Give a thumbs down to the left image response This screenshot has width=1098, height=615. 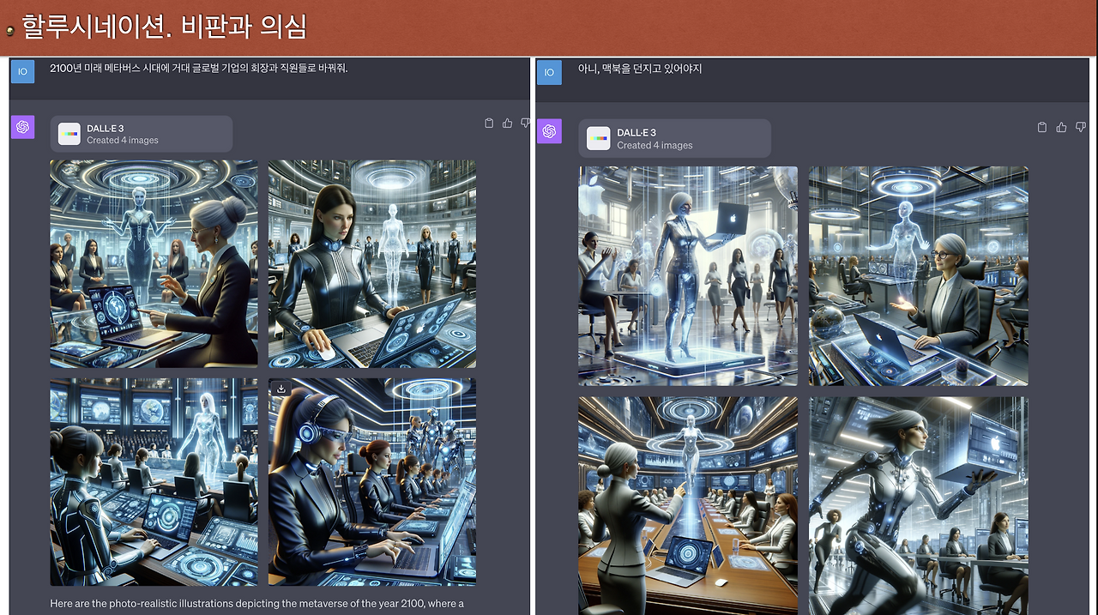pyautogui.click(x=524, y=123)
